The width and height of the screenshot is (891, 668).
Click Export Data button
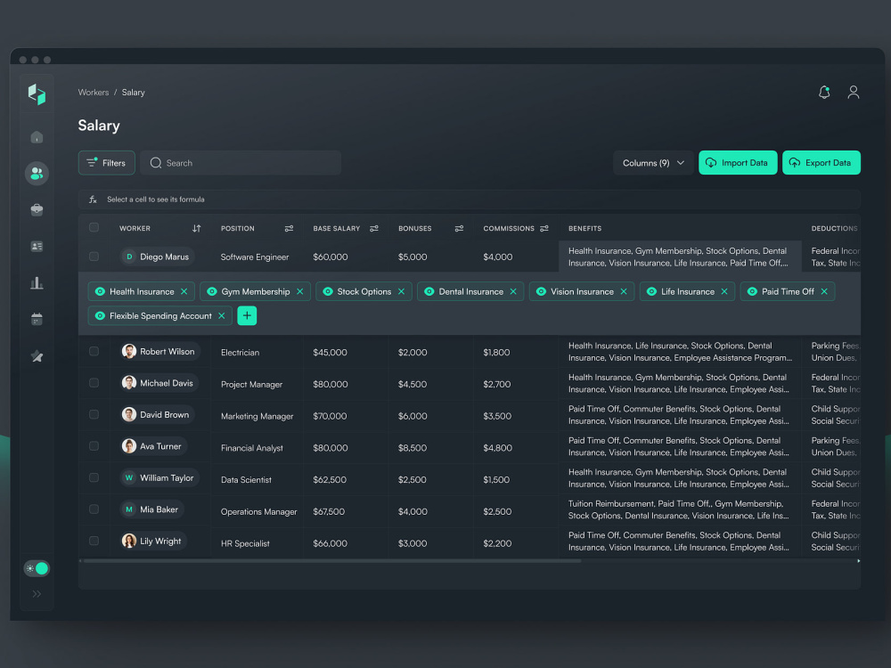coord(822,163)
